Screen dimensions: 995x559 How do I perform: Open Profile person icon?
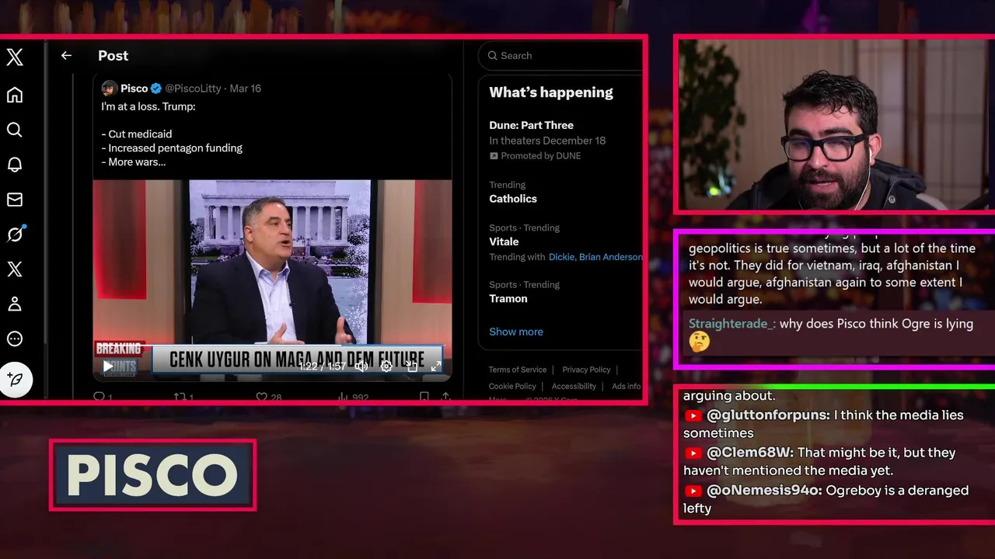(15, 304)
